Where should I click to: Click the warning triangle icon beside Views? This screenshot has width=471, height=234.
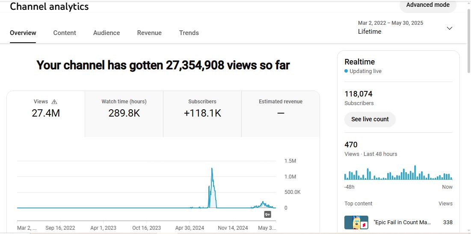54,102
